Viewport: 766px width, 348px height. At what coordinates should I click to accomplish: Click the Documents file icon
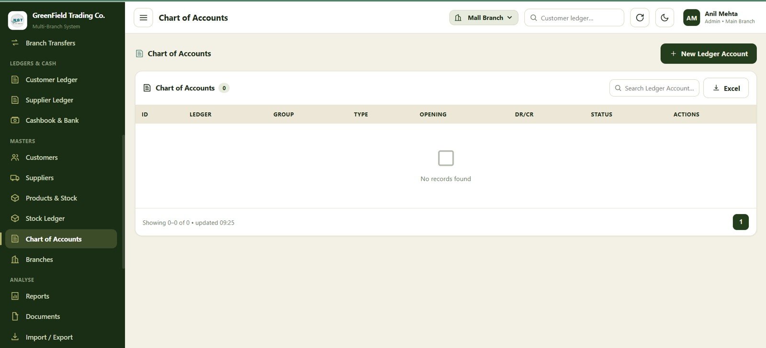tap(15, 316)
